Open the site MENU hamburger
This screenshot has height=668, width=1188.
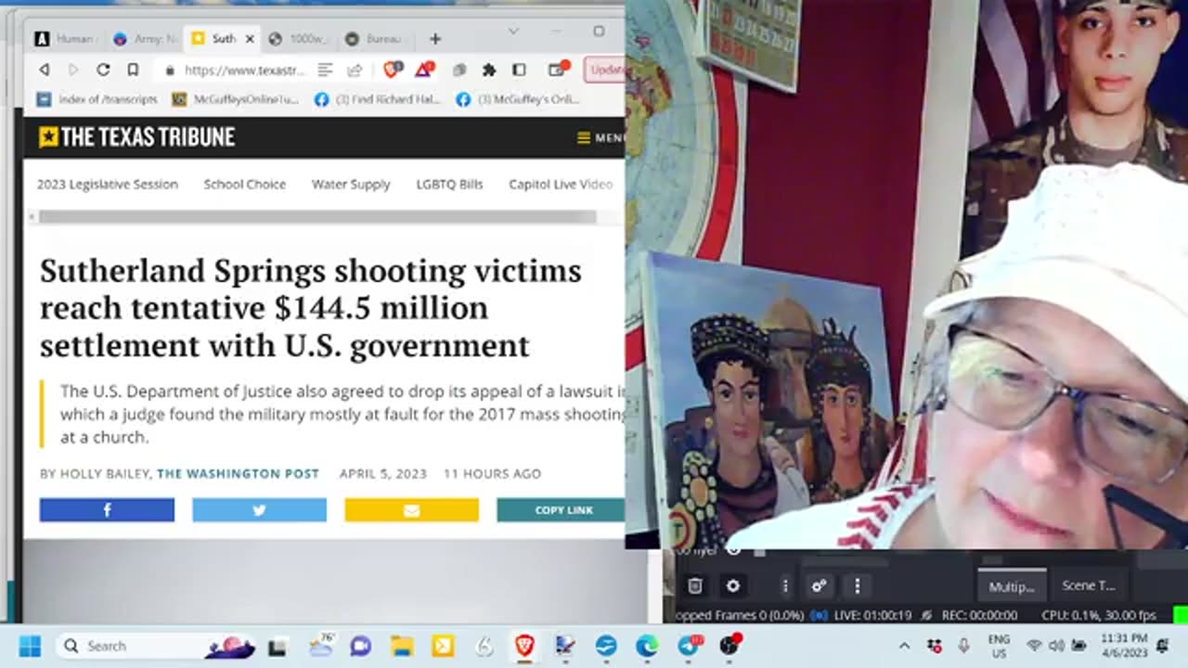[600, 137]
